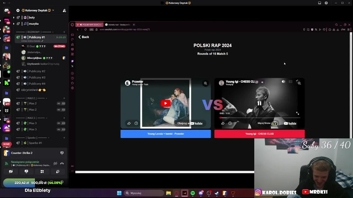Open Spotify from taskbar
The width and height of the screenshot is (353, 198).
pyautogui.click(x=193, y=193)
